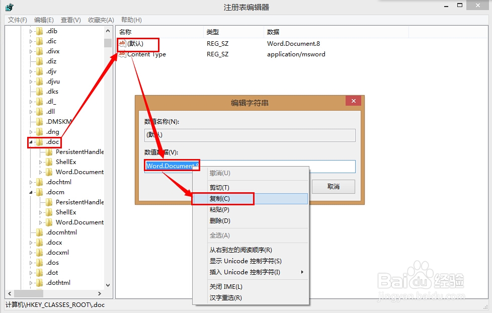Click the .dks folder icon
This screenshot has height=313, width=492.
click(x=40, y=92)
